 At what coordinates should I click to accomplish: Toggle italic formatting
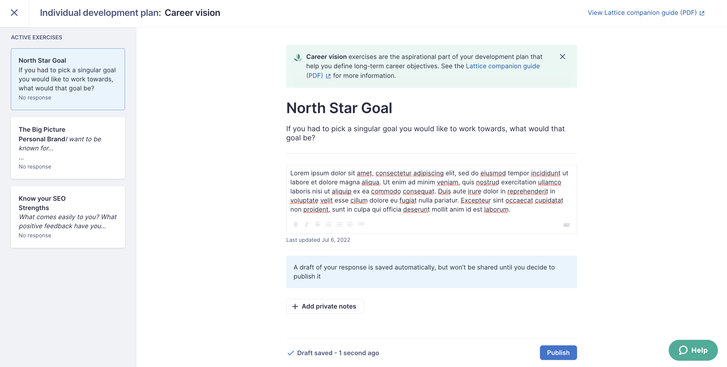(x=306, y=224)
